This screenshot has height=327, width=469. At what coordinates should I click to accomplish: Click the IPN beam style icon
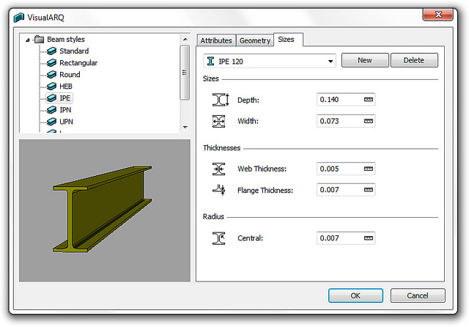tap(51, 110)
